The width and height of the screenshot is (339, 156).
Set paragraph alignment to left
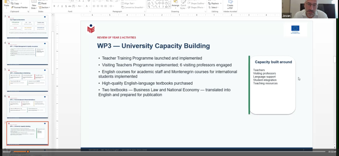(x=94, y=6)
